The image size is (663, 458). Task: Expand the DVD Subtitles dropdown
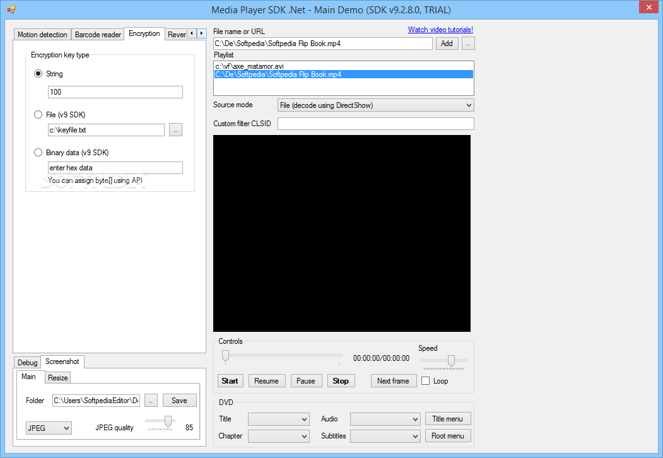(385, 436)
